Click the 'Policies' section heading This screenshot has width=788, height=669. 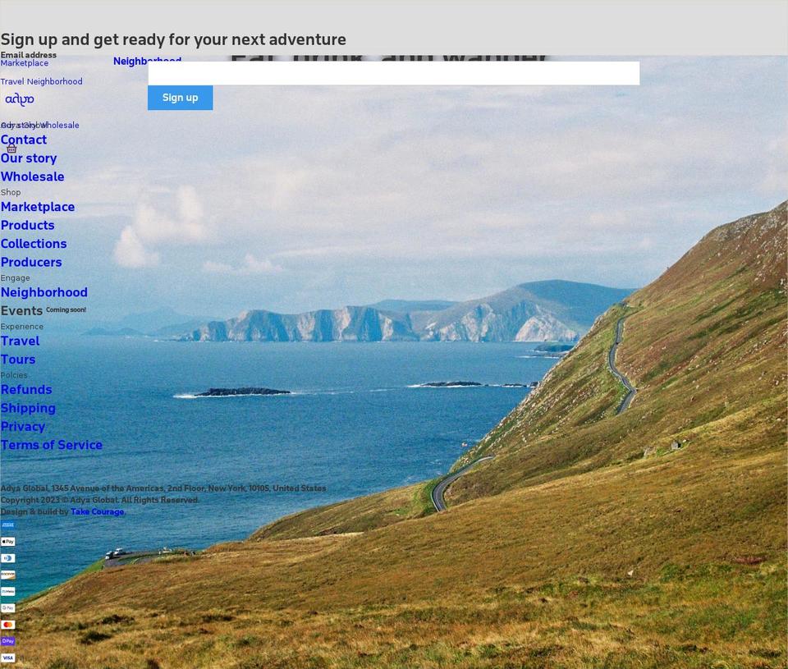(x=14, y=375)
